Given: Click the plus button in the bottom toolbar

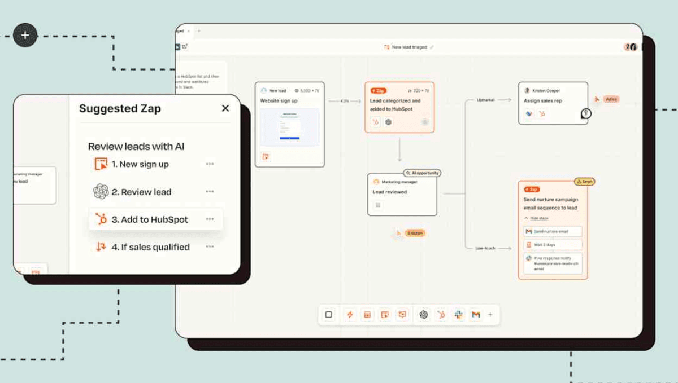Looking at the screenshot, I should pos(490,315).
